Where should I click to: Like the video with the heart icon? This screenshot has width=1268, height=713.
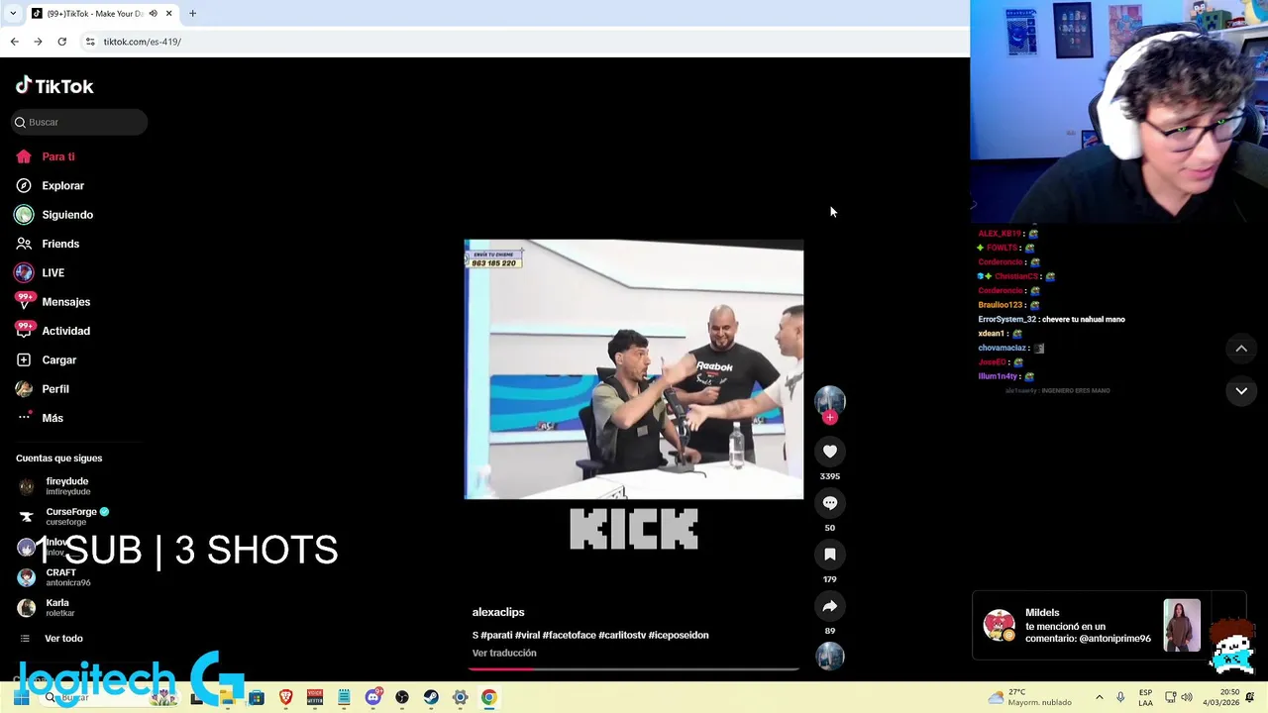click(830, 452)
